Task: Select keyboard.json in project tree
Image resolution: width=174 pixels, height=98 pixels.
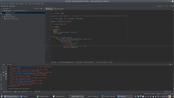Action: click(24, 13)
